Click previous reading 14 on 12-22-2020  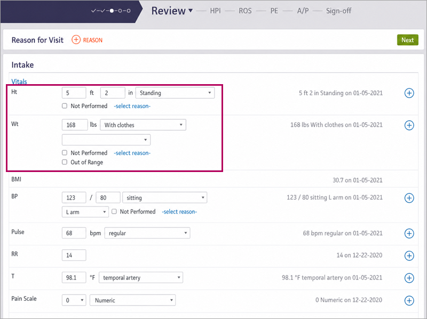pos(359,255)
